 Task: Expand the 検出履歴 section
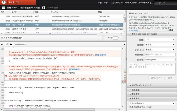152,90
